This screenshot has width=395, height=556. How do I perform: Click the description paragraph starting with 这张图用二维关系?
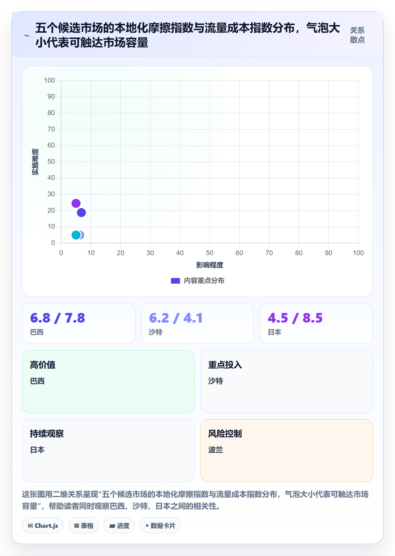point(195,500)
